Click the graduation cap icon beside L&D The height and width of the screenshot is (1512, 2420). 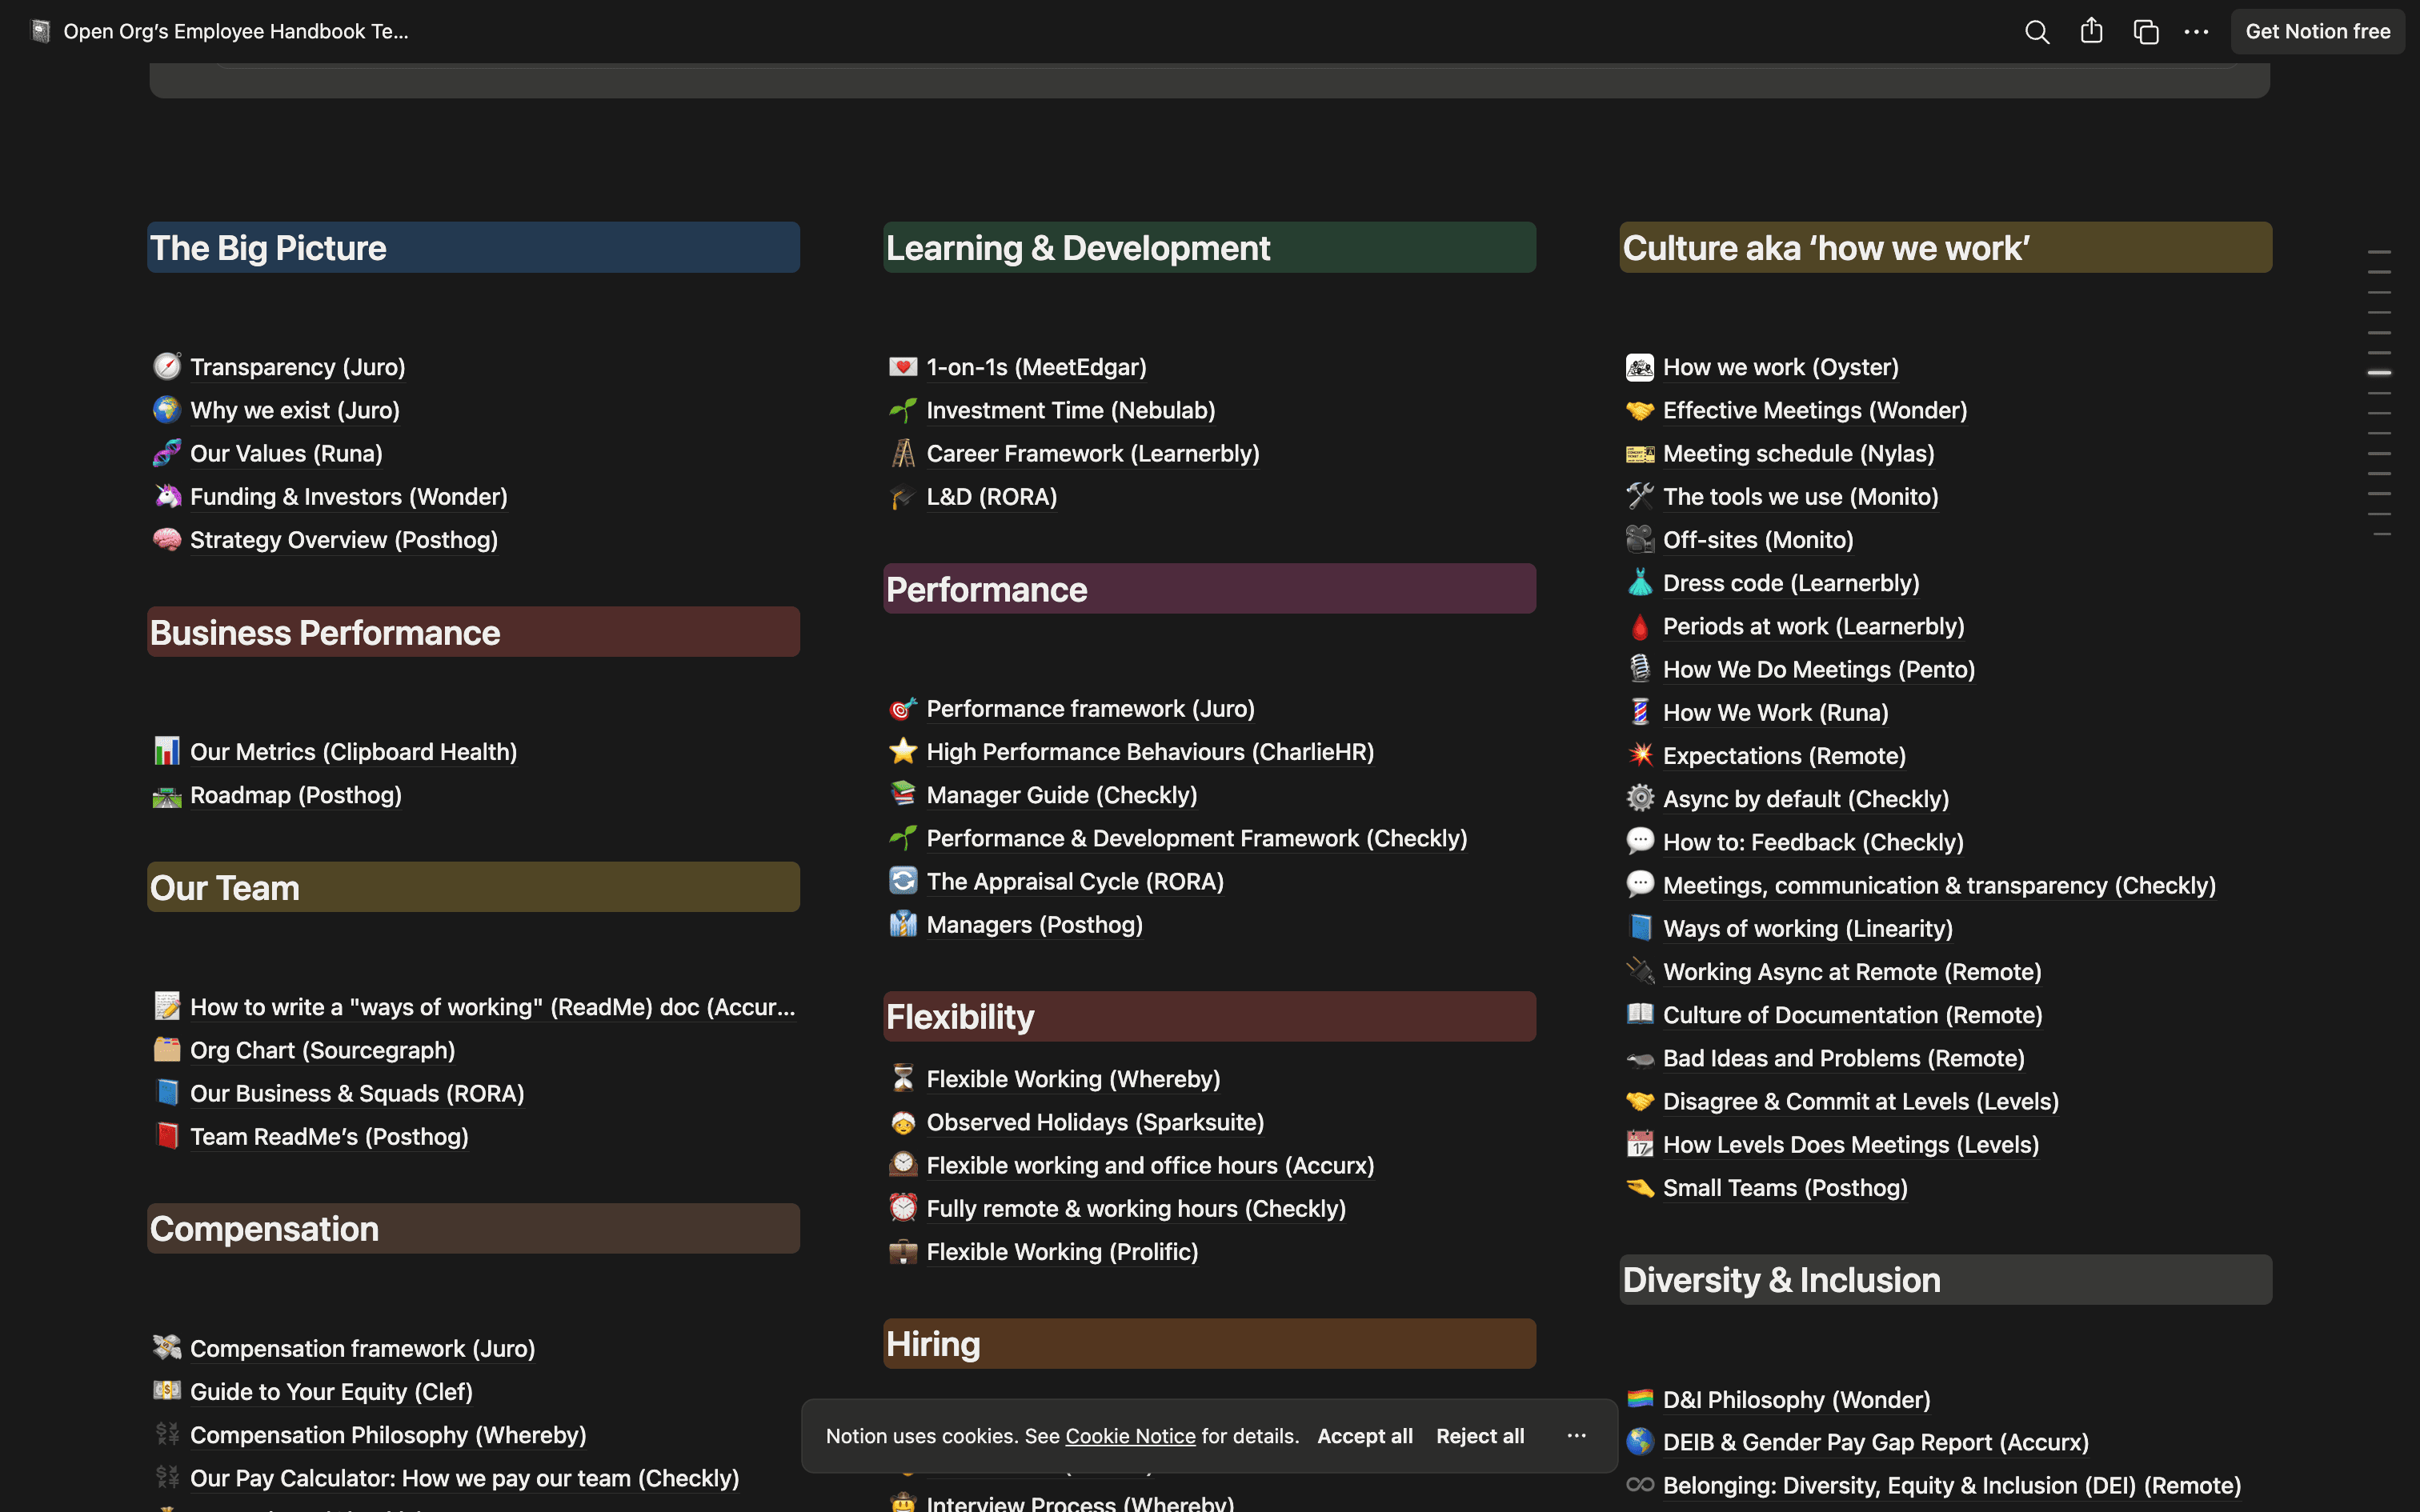(903, 495)
